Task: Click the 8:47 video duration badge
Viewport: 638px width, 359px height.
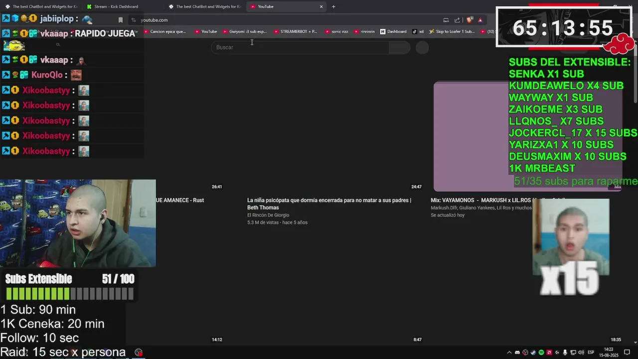Action: tap(418, 340)
